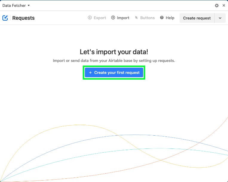Open the Create request chevron dropdown
This screenshot has width=228, height=182.
(220, 18)
